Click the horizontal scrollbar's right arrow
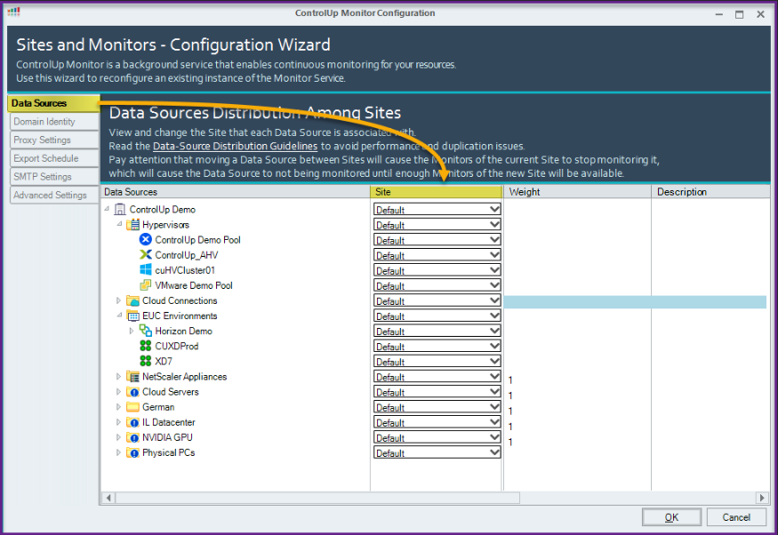Screen dimensions: 778x535 [x=760, y=498]
